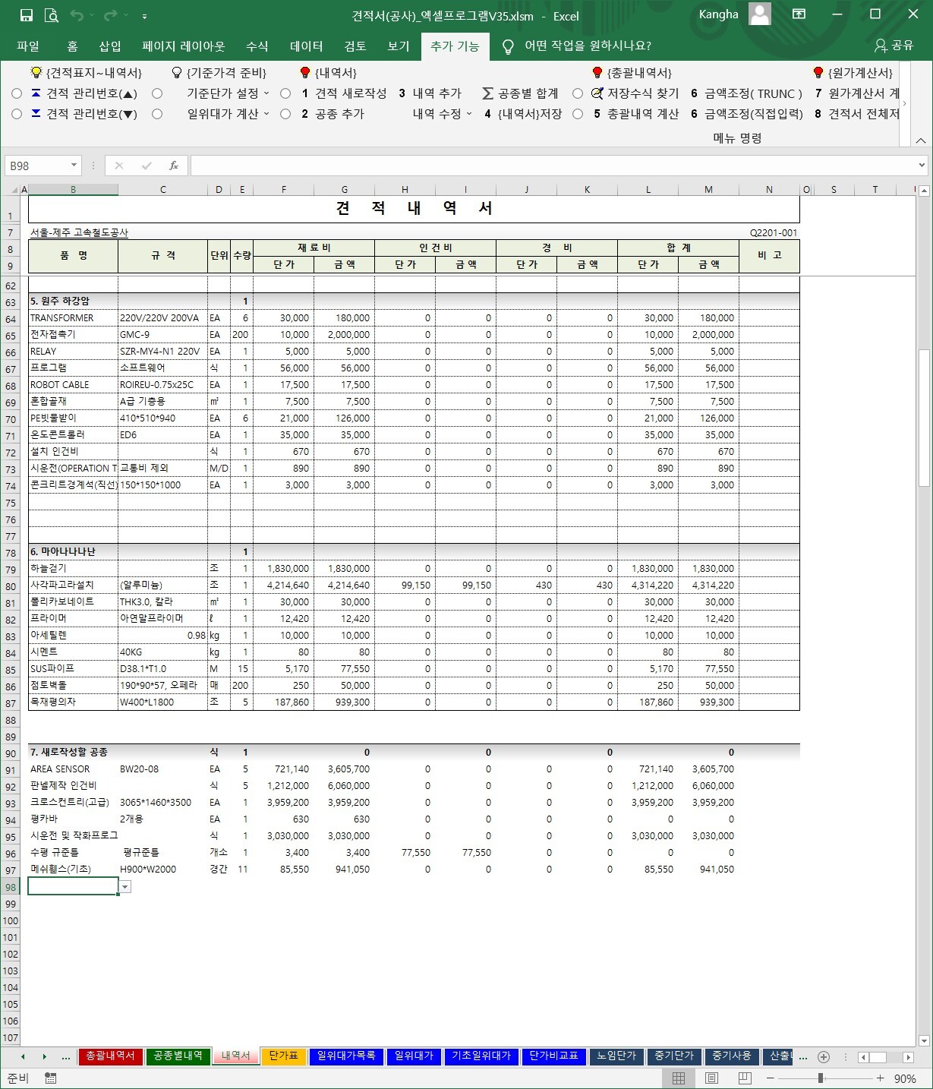Click the red bulb {총괄내역서} icon
This screenshot has height=1089, width=933.
(x=597, y=73)
